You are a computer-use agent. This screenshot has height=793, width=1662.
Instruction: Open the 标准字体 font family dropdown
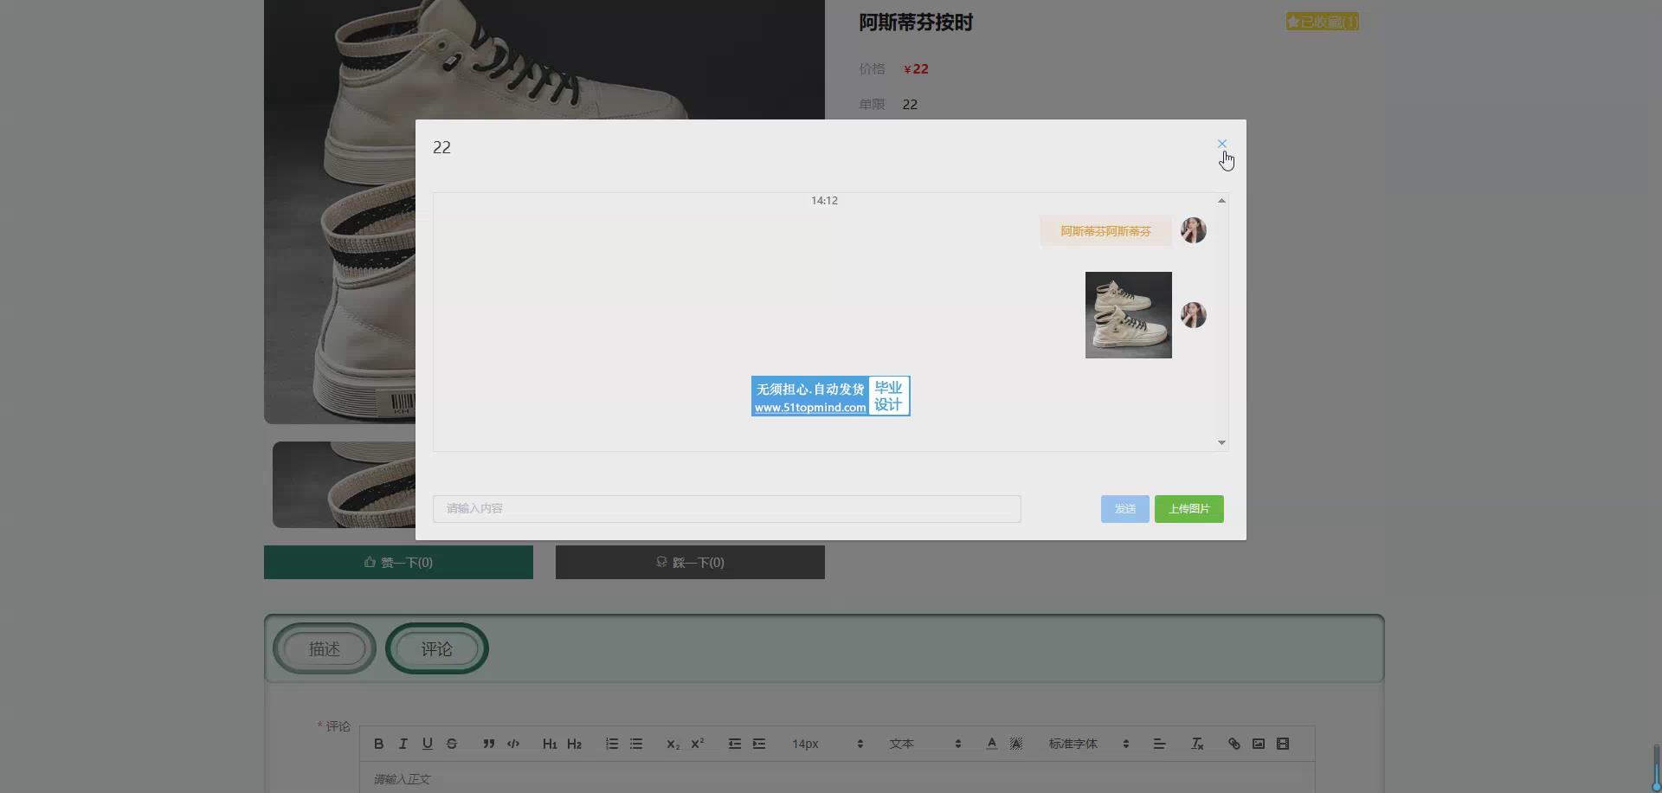point(1088,744)
